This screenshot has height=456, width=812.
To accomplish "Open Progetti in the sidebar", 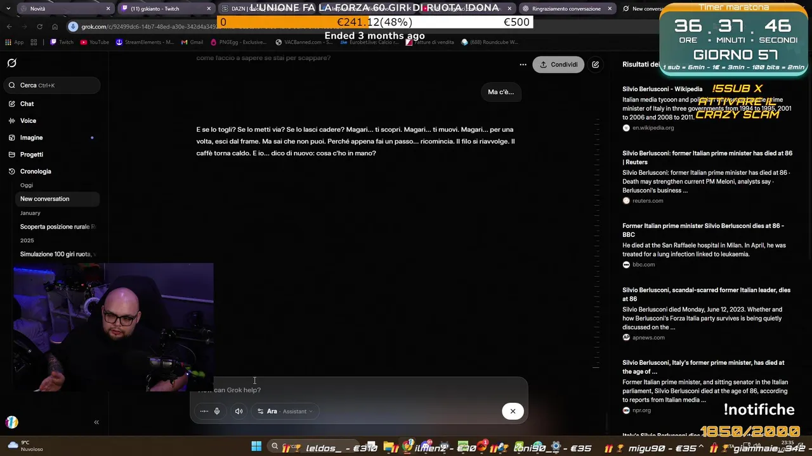I will tap(31, 155).
